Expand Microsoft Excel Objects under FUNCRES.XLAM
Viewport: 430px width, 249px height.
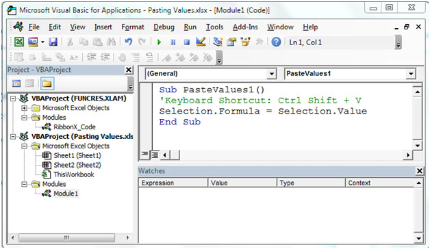pyautogui.click(x=25, y=108)
